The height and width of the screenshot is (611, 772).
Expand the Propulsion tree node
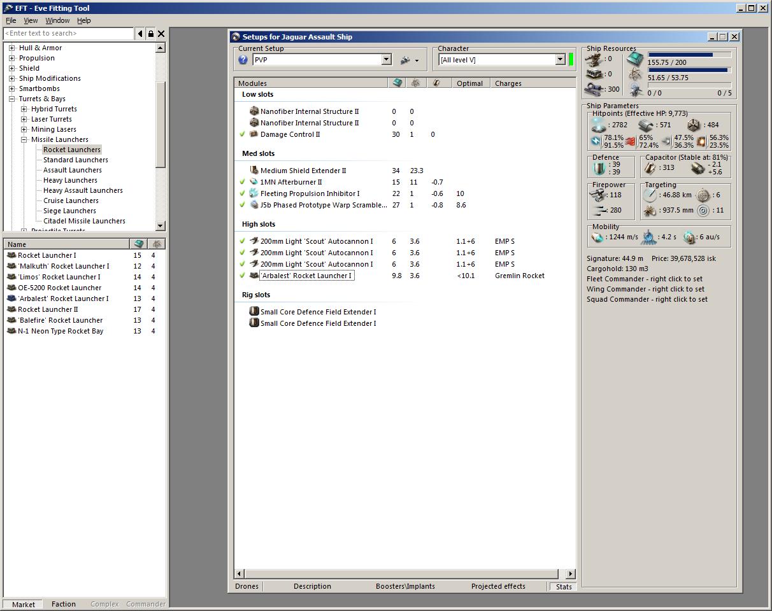(x=11, y=58)
